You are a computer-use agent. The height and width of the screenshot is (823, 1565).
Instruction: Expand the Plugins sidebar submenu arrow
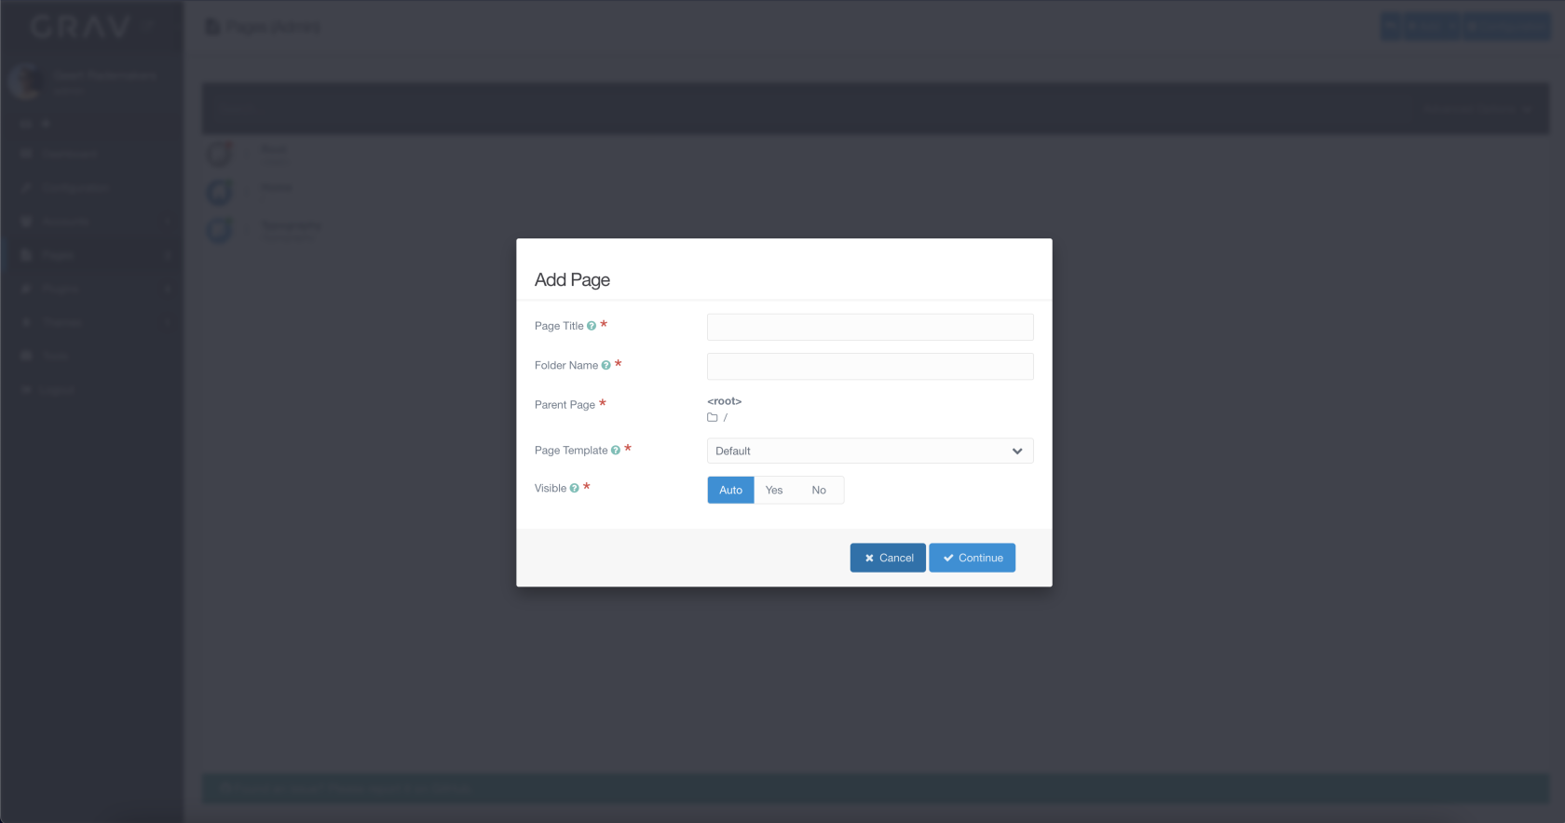coord(168,290)
